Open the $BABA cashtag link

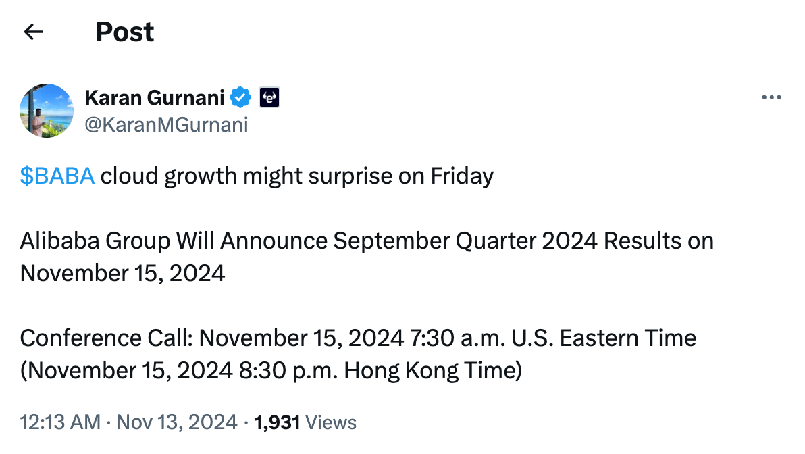pyautogui.click(x=57, y=176)
